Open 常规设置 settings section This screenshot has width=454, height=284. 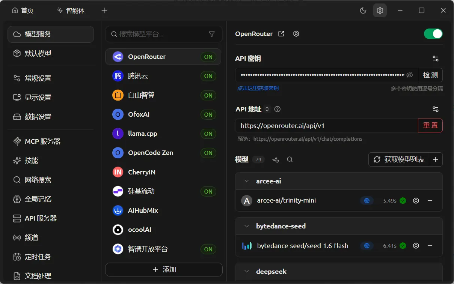(x=51, y=78)
